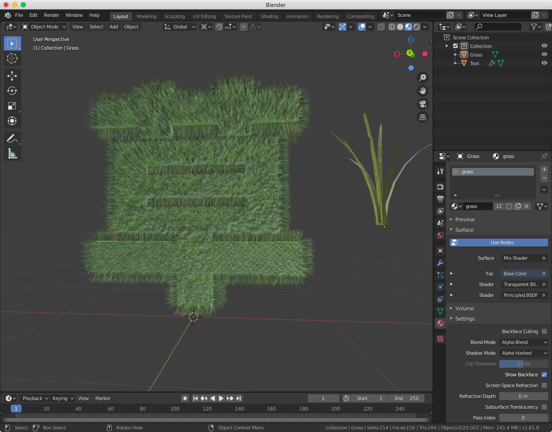Select the Select Box tool
This screenshot has width=552, height=432.
[12, 44]
